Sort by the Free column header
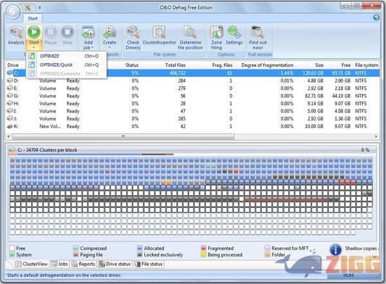The width and height of the screenshot is (386, 284). [346, 65]
